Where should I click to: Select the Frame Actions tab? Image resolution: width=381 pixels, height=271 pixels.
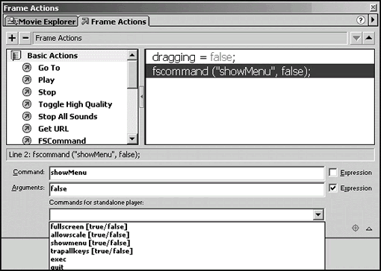coord(114,22)
